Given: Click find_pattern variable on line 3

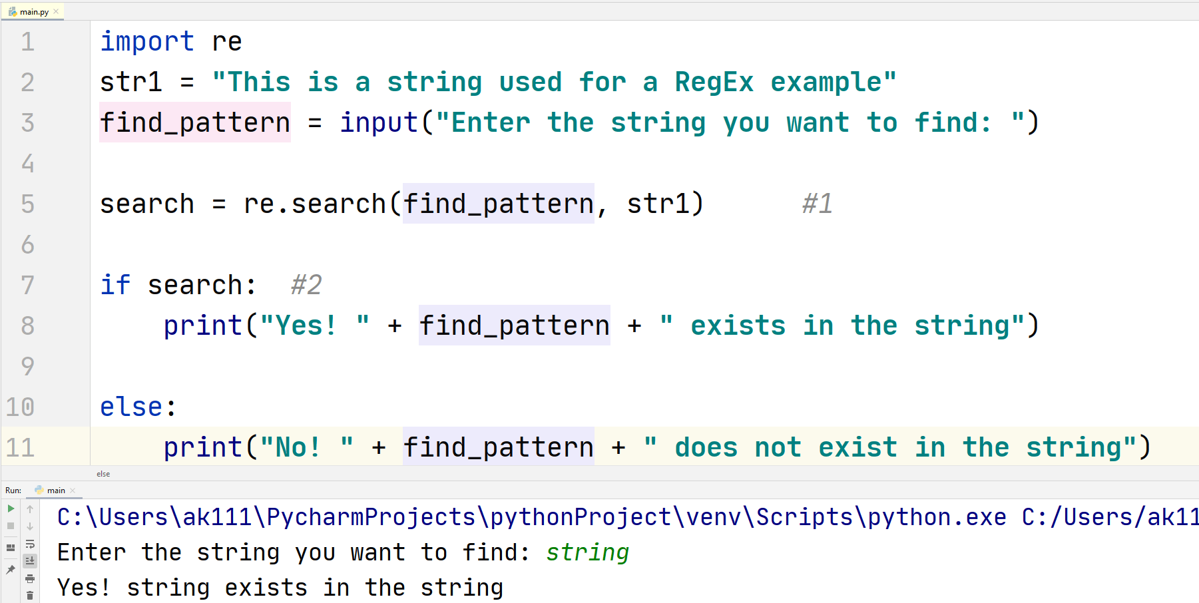Looking at the screenshot, I should coord(195,122).
